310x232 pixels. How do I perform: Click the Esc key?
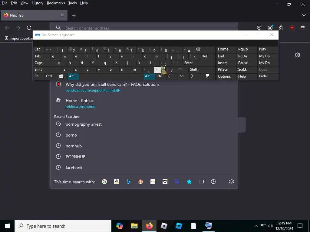point(38,49)
